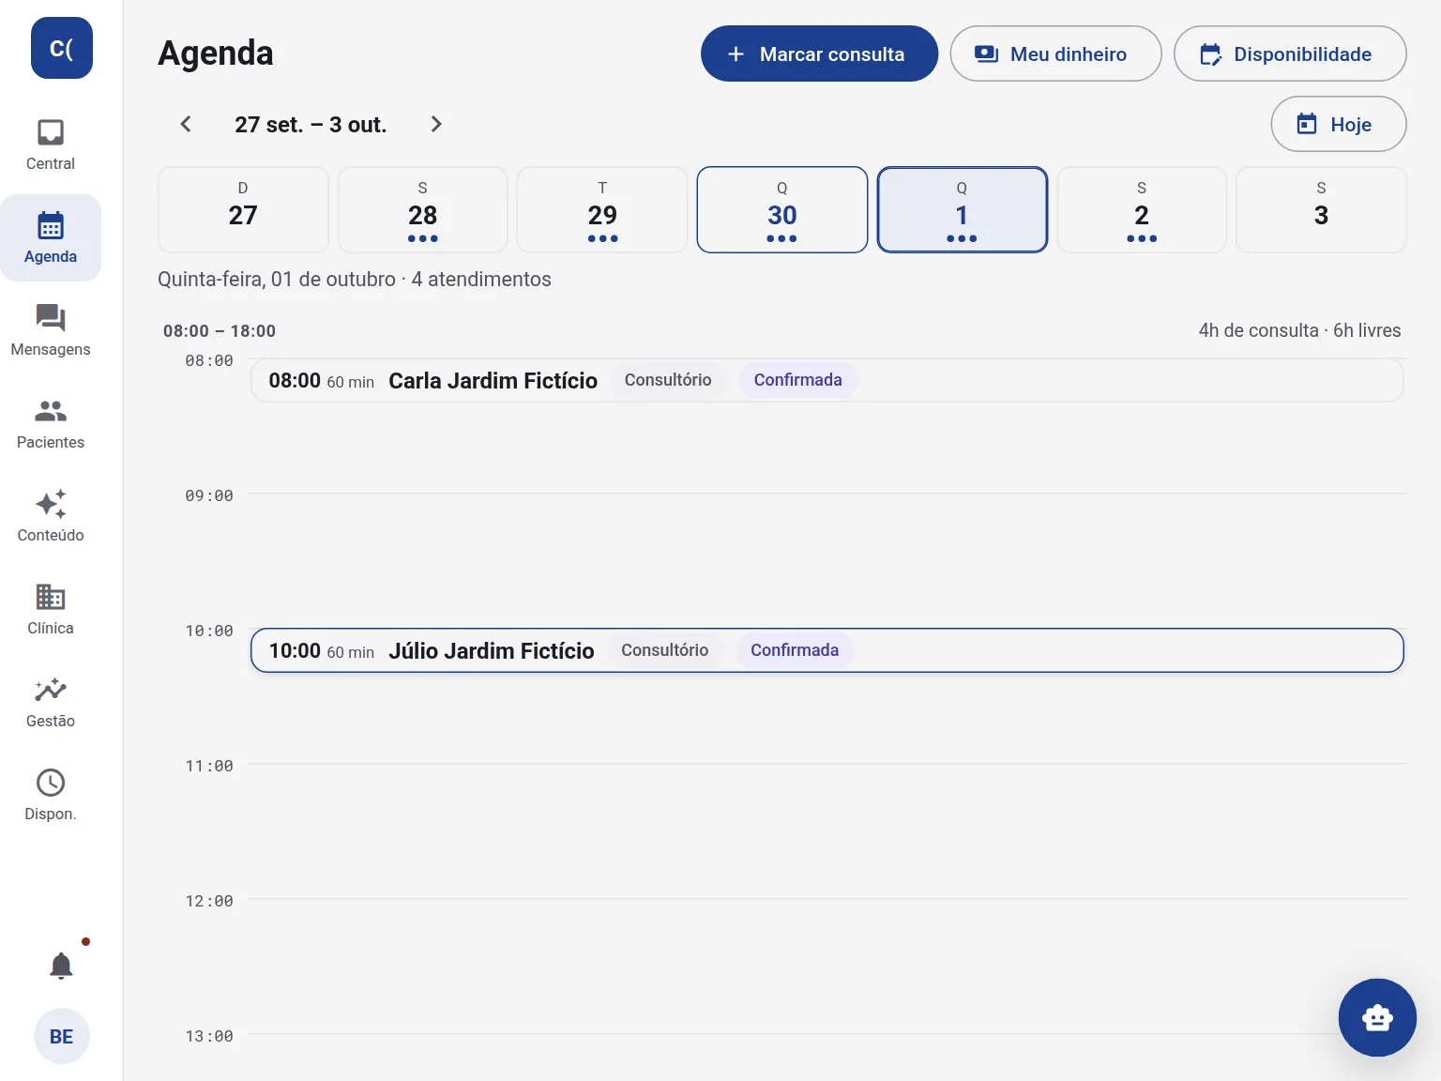Open Conteúdo sparkle section
Viewport: 1441px width, 1081px height.
(51, 516)
